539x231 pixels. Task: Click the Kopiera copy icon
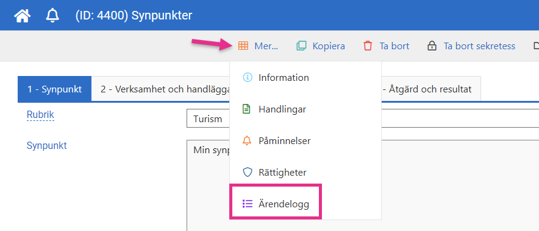(x=301, y=46)
